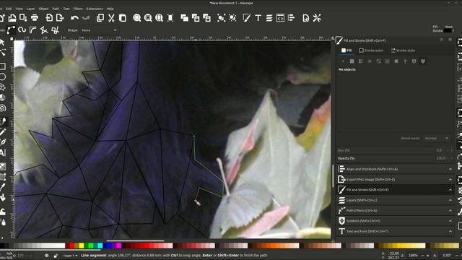Expand the Path Effects panel row
The image size is (462, 260).
(395, 210)
